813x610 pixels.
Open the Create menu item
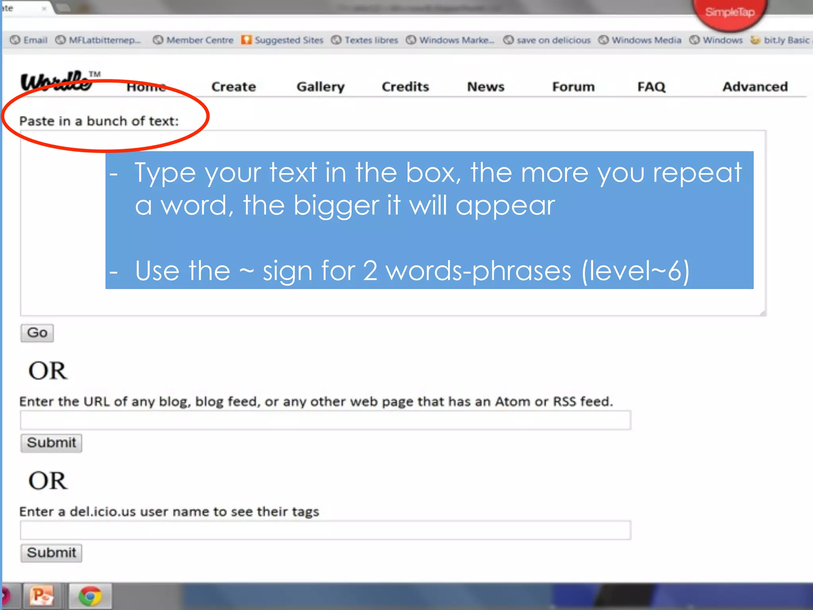click(233, 87)
